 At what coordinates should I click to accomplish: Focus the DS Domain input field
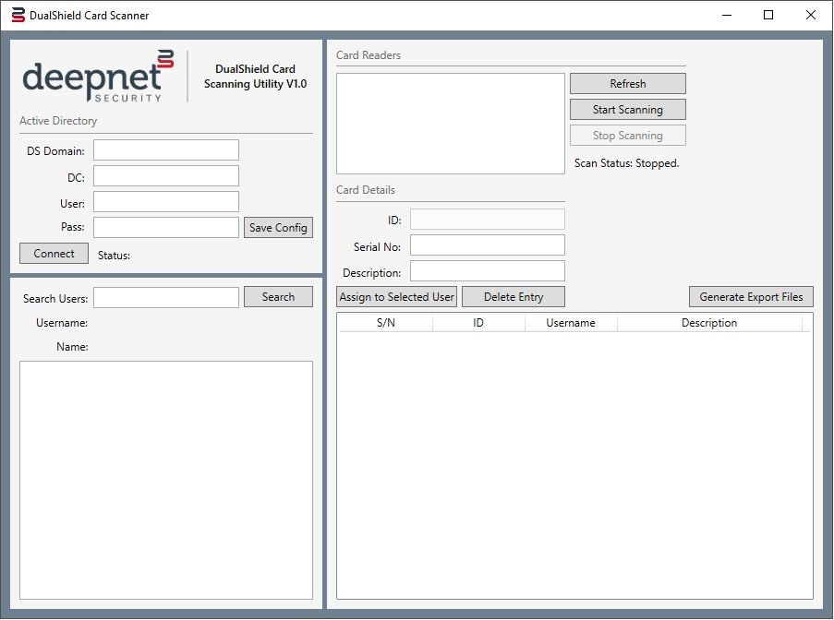click(x=166, y=150)
